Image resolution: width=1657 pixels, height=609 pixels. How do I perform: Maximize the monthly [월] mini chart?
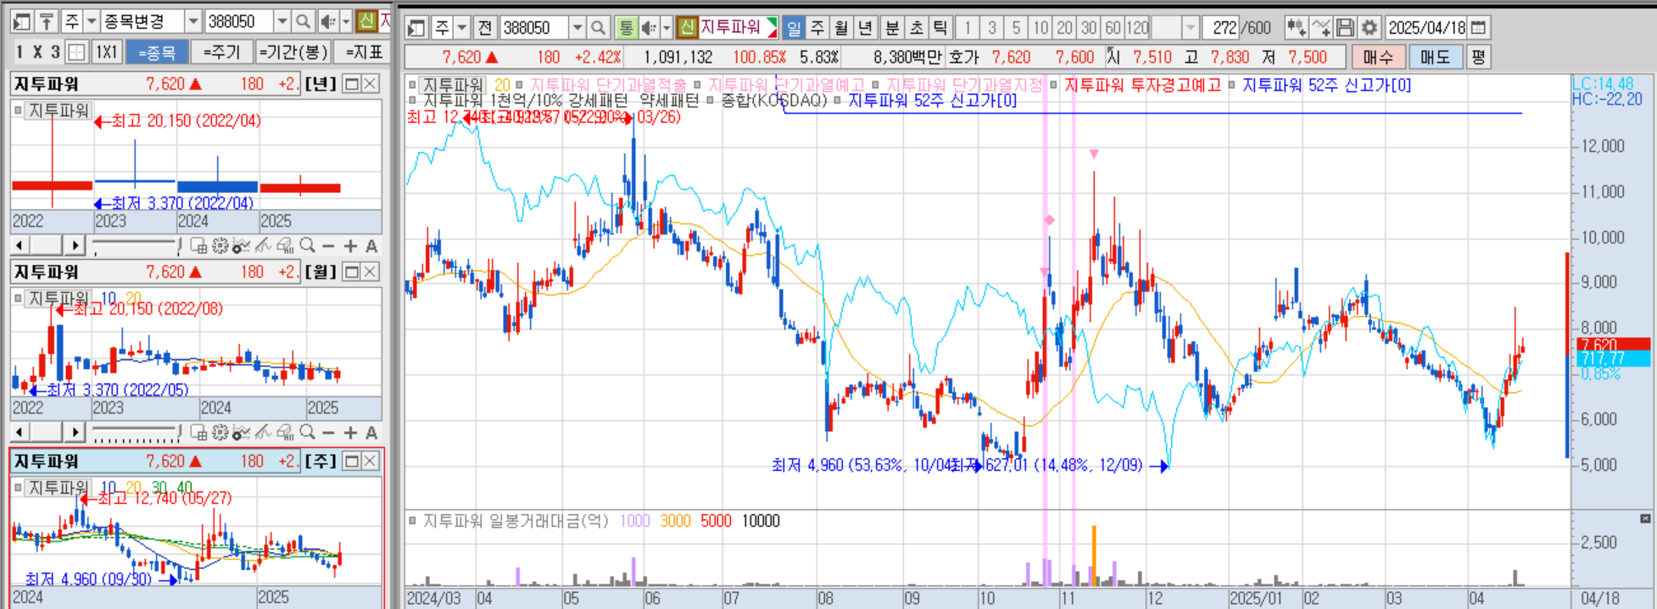tap(352, 272)
